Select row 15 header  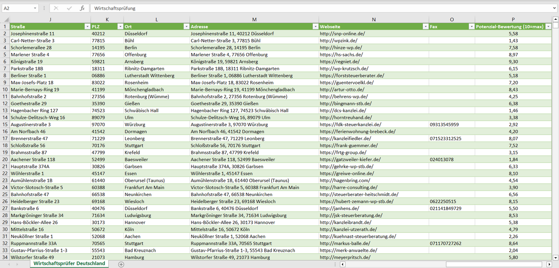tap(5, 125)
